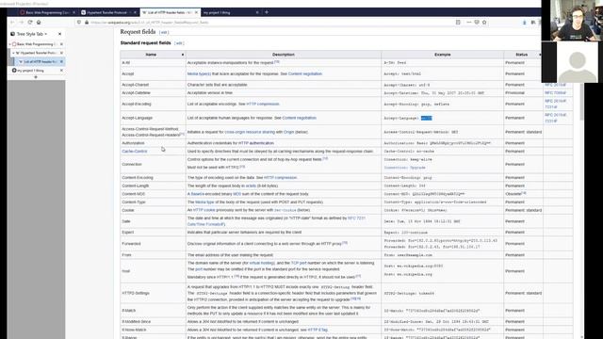Viewport: 603px width, 339px height.
Task: Open HTTP compression link in Accept-Encoding row
Action: pyautogui.click(x=263, y=105)
